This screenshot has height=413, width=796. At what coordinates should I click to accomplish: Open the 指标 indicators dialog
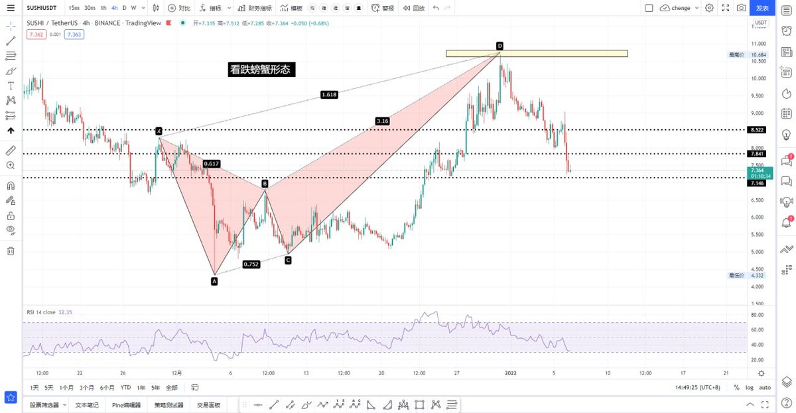[x=212, y=8]
